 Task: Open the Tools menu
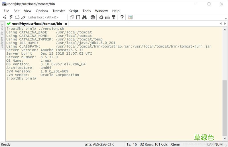tap(87, 11)
